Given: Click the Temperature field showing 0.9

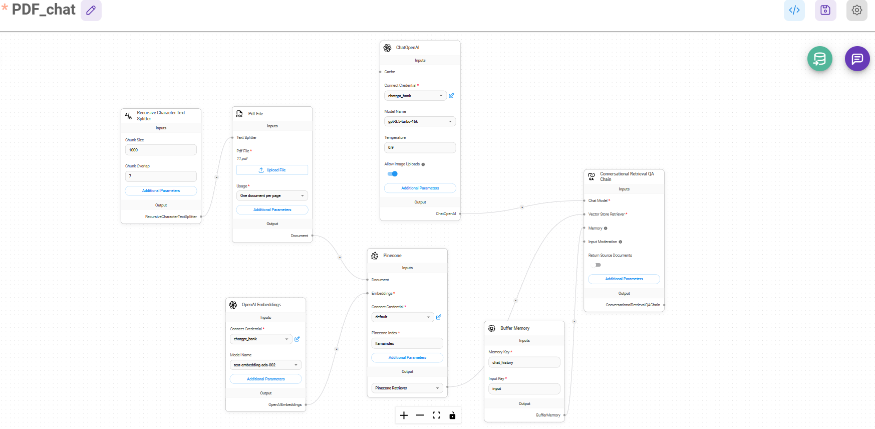Looking at the screenshot, I should click(x=420, y=147).
